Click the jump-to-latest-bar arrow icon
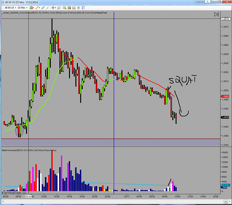The width and height of the screenshot is (232, 205). (x=216, y=14)
